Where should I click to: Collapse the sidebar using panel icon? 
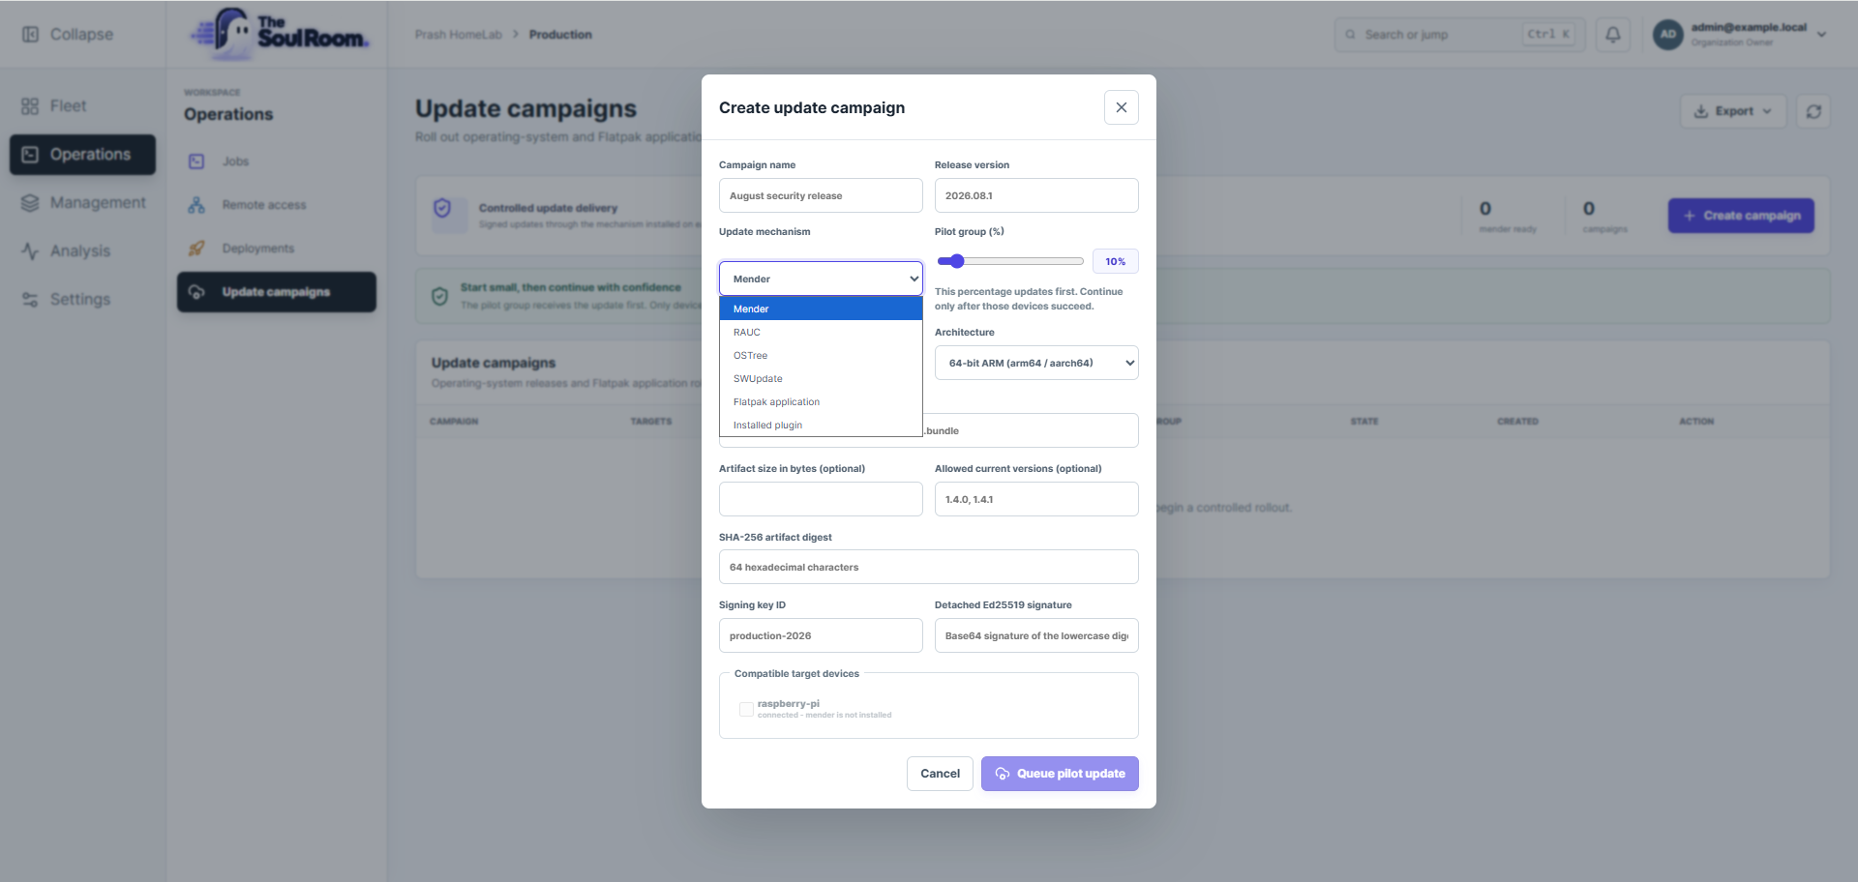pos(30,34)
